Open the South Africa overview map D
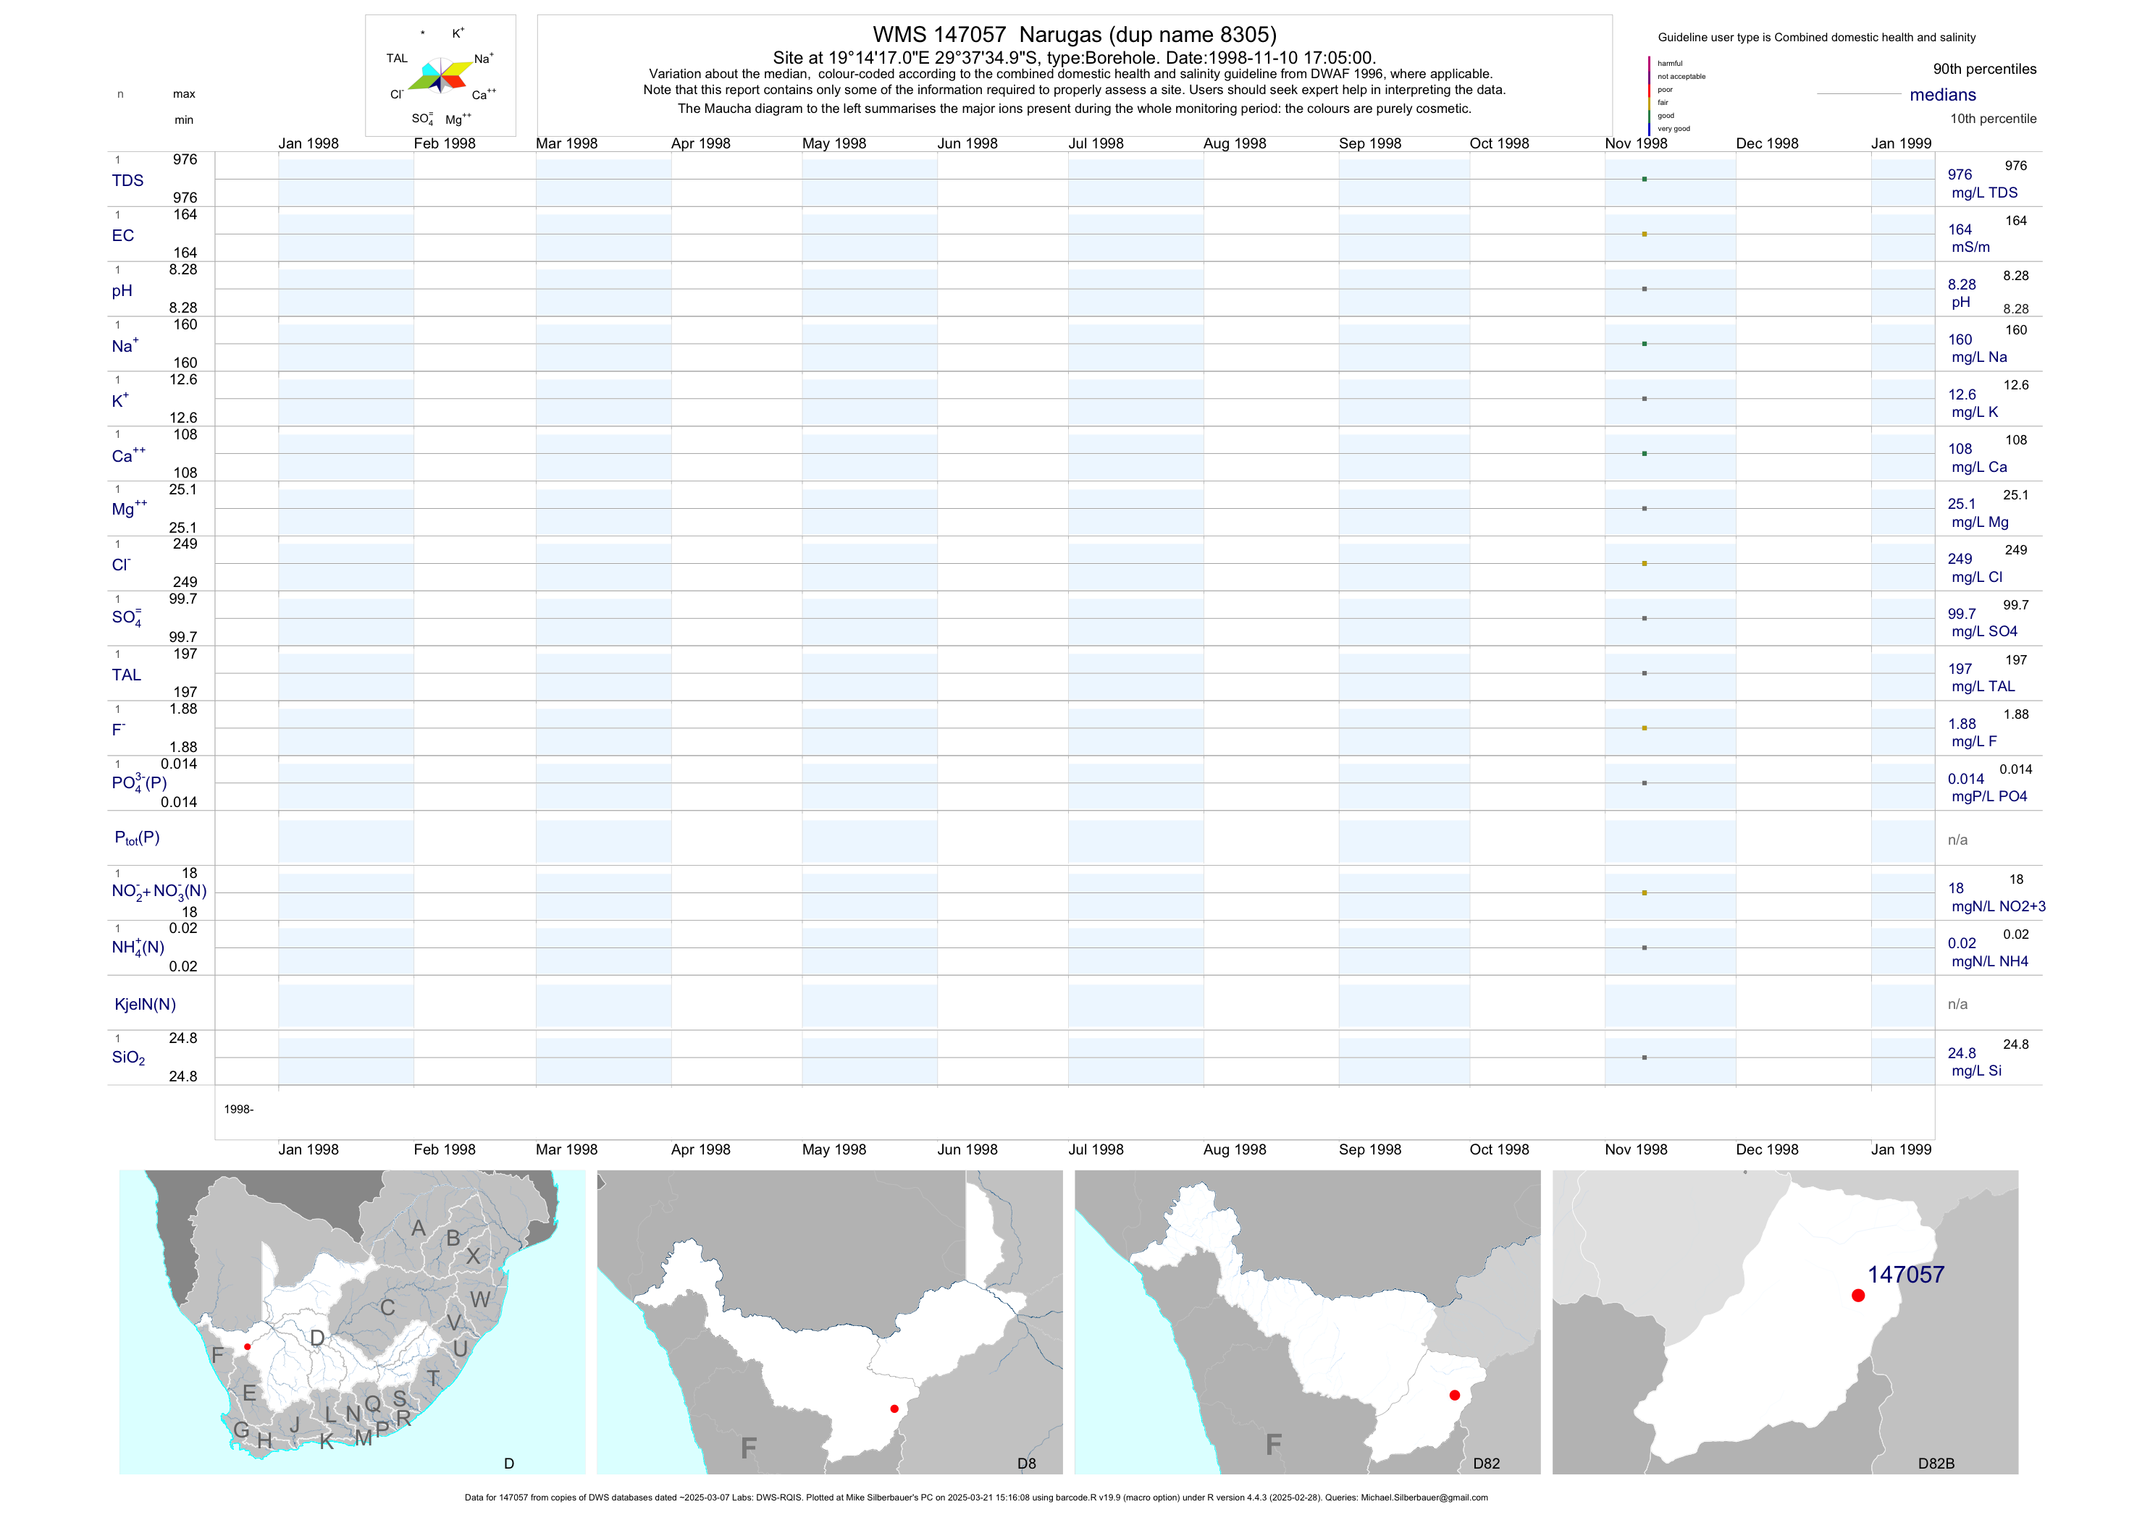 click(x=352, y=1322)
